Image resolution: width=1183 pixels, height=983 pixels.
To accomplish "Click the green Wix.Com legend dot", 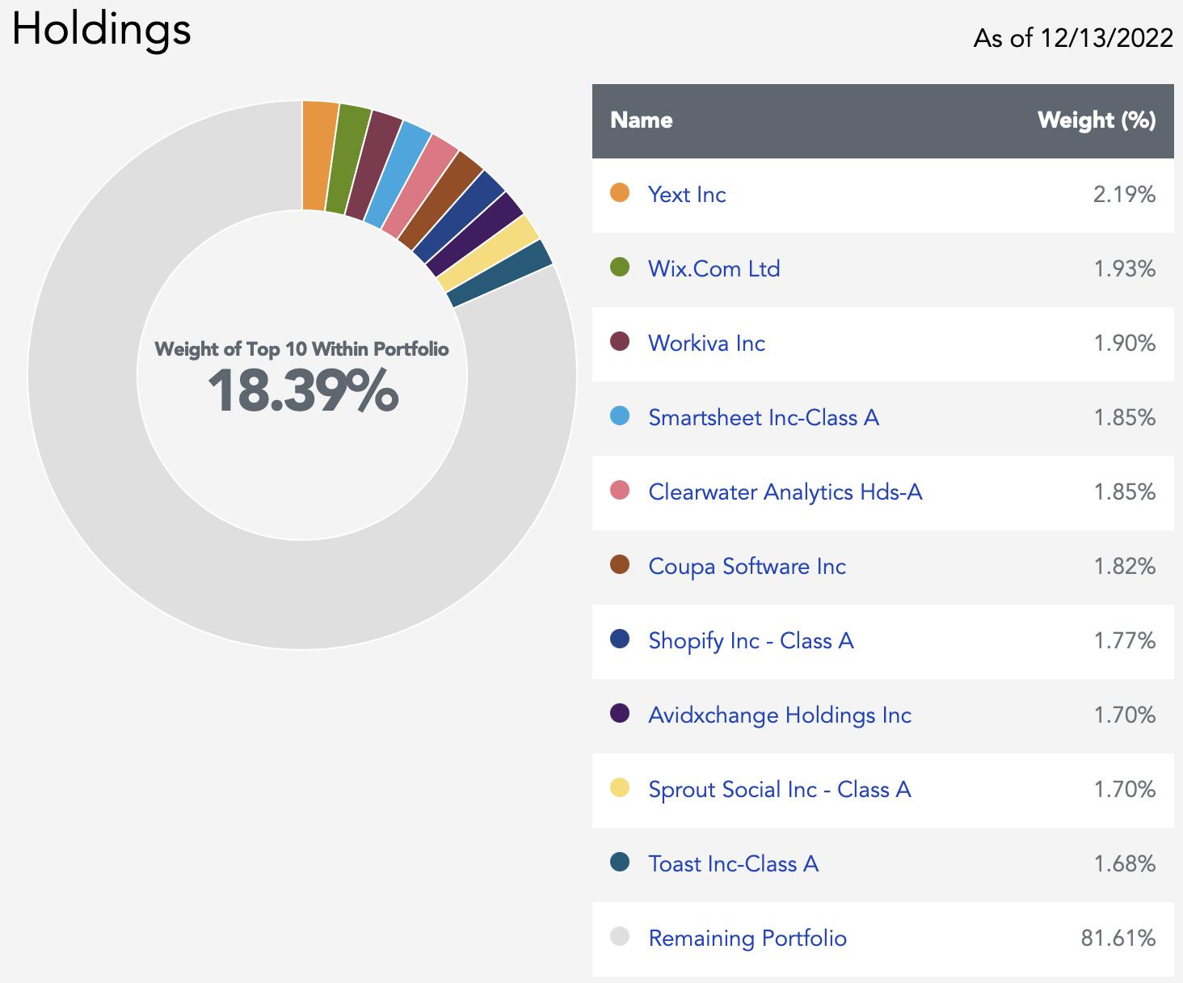I will coord(620,268).
